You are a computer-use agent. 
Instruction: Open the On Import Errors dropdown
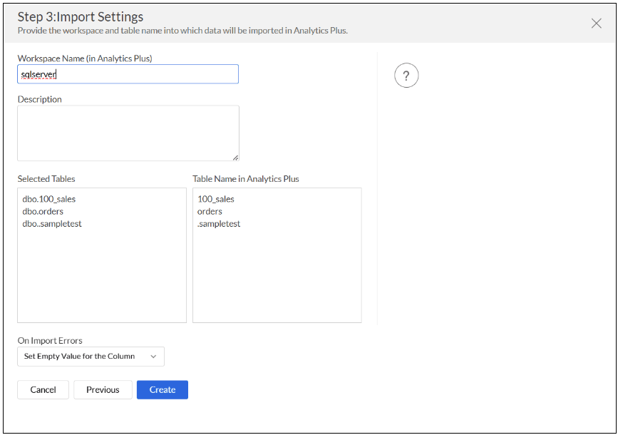tap(91, 357)
